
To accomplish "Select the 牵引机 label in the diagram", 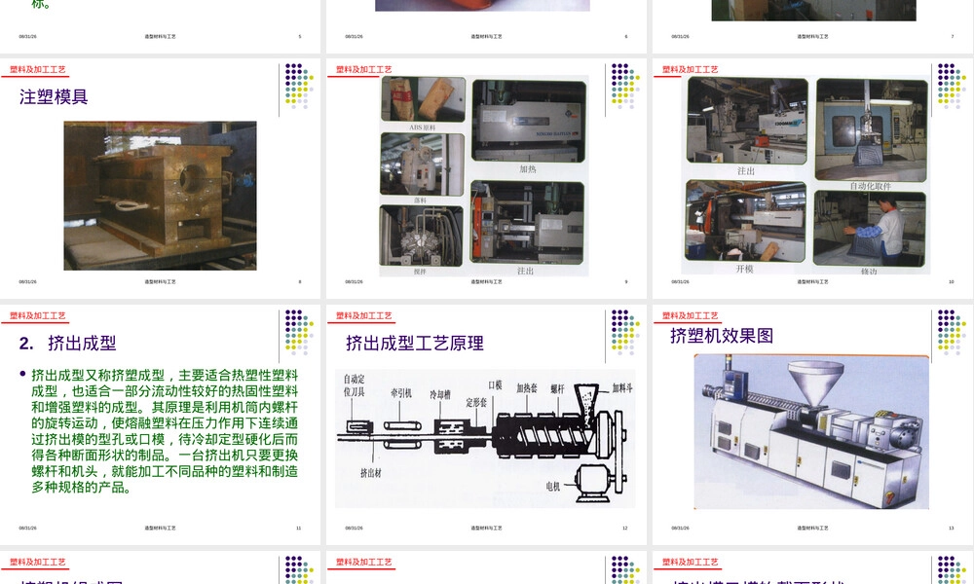I will click(401, 393).
